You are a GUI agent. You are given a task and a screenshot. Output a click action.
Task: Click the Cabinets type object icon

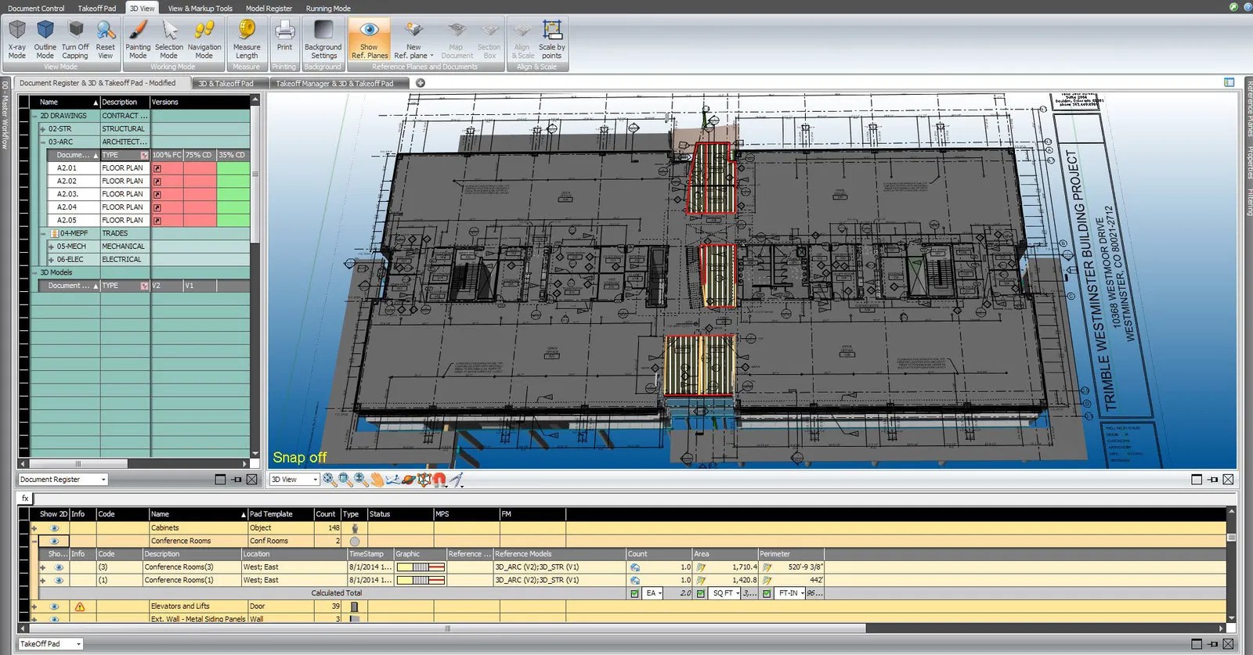355,528
